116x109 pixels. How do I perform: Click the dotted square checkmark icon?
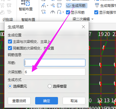click(59, 5)
